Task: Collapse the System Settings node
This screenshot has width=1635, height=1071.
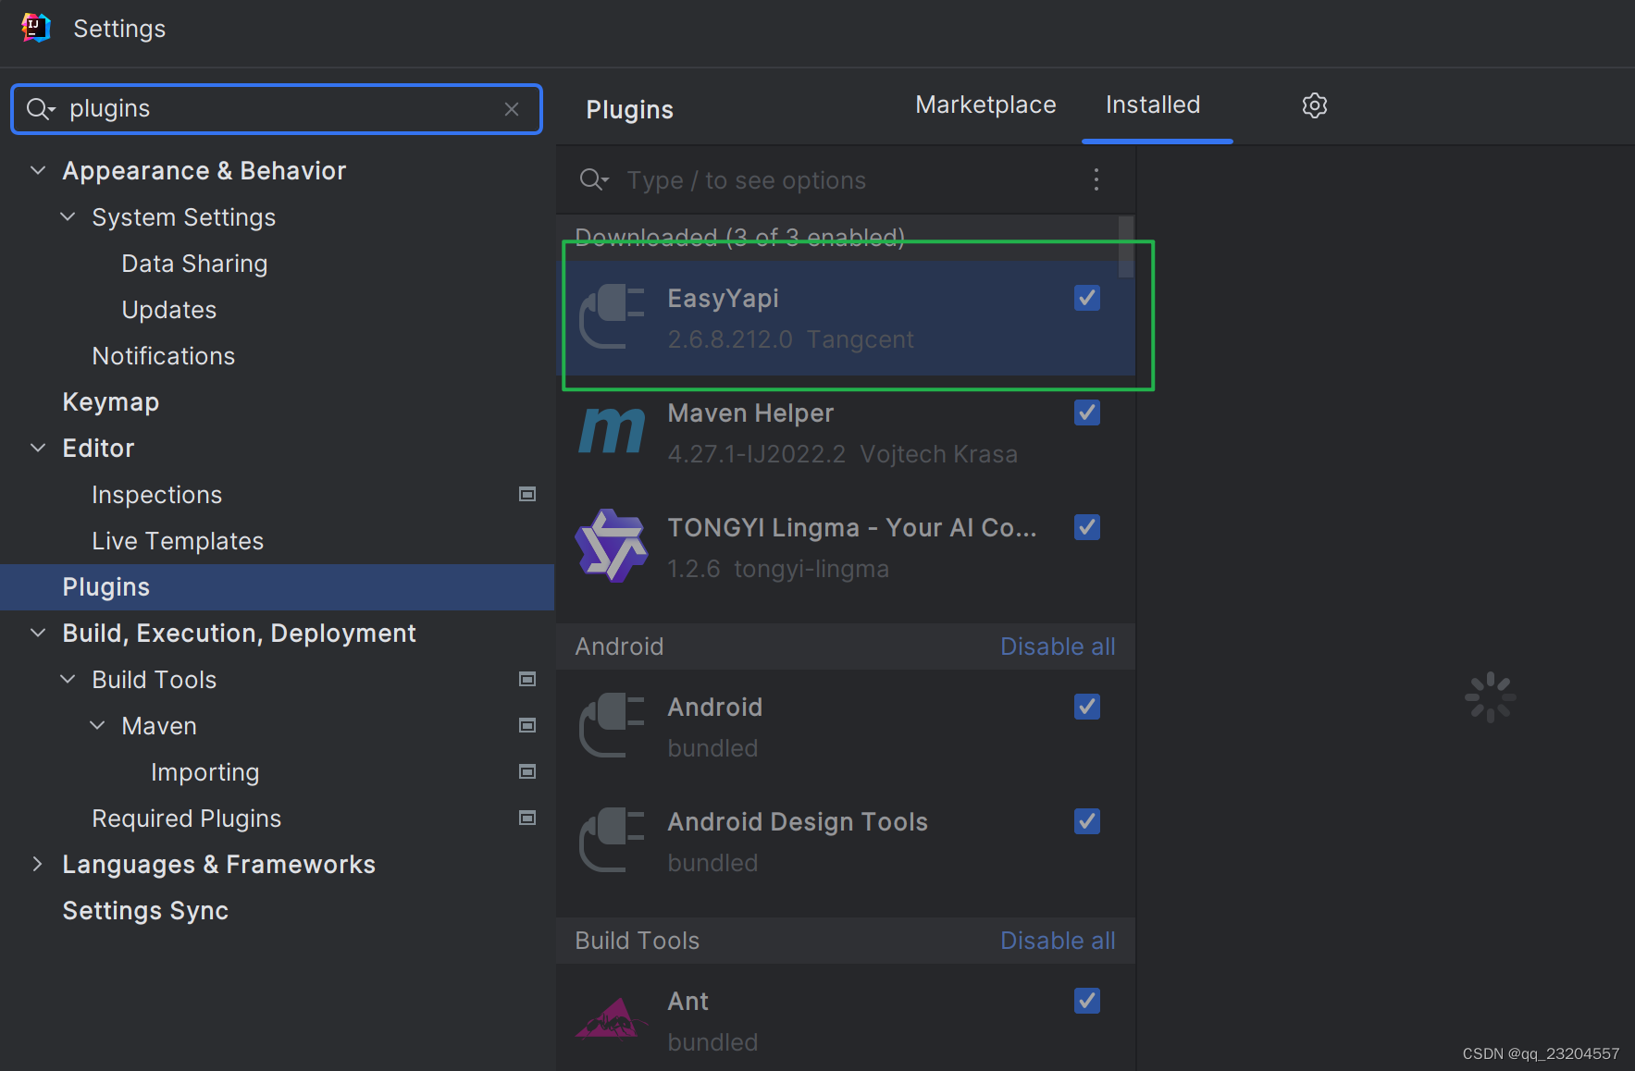Action: click(68, 216)
